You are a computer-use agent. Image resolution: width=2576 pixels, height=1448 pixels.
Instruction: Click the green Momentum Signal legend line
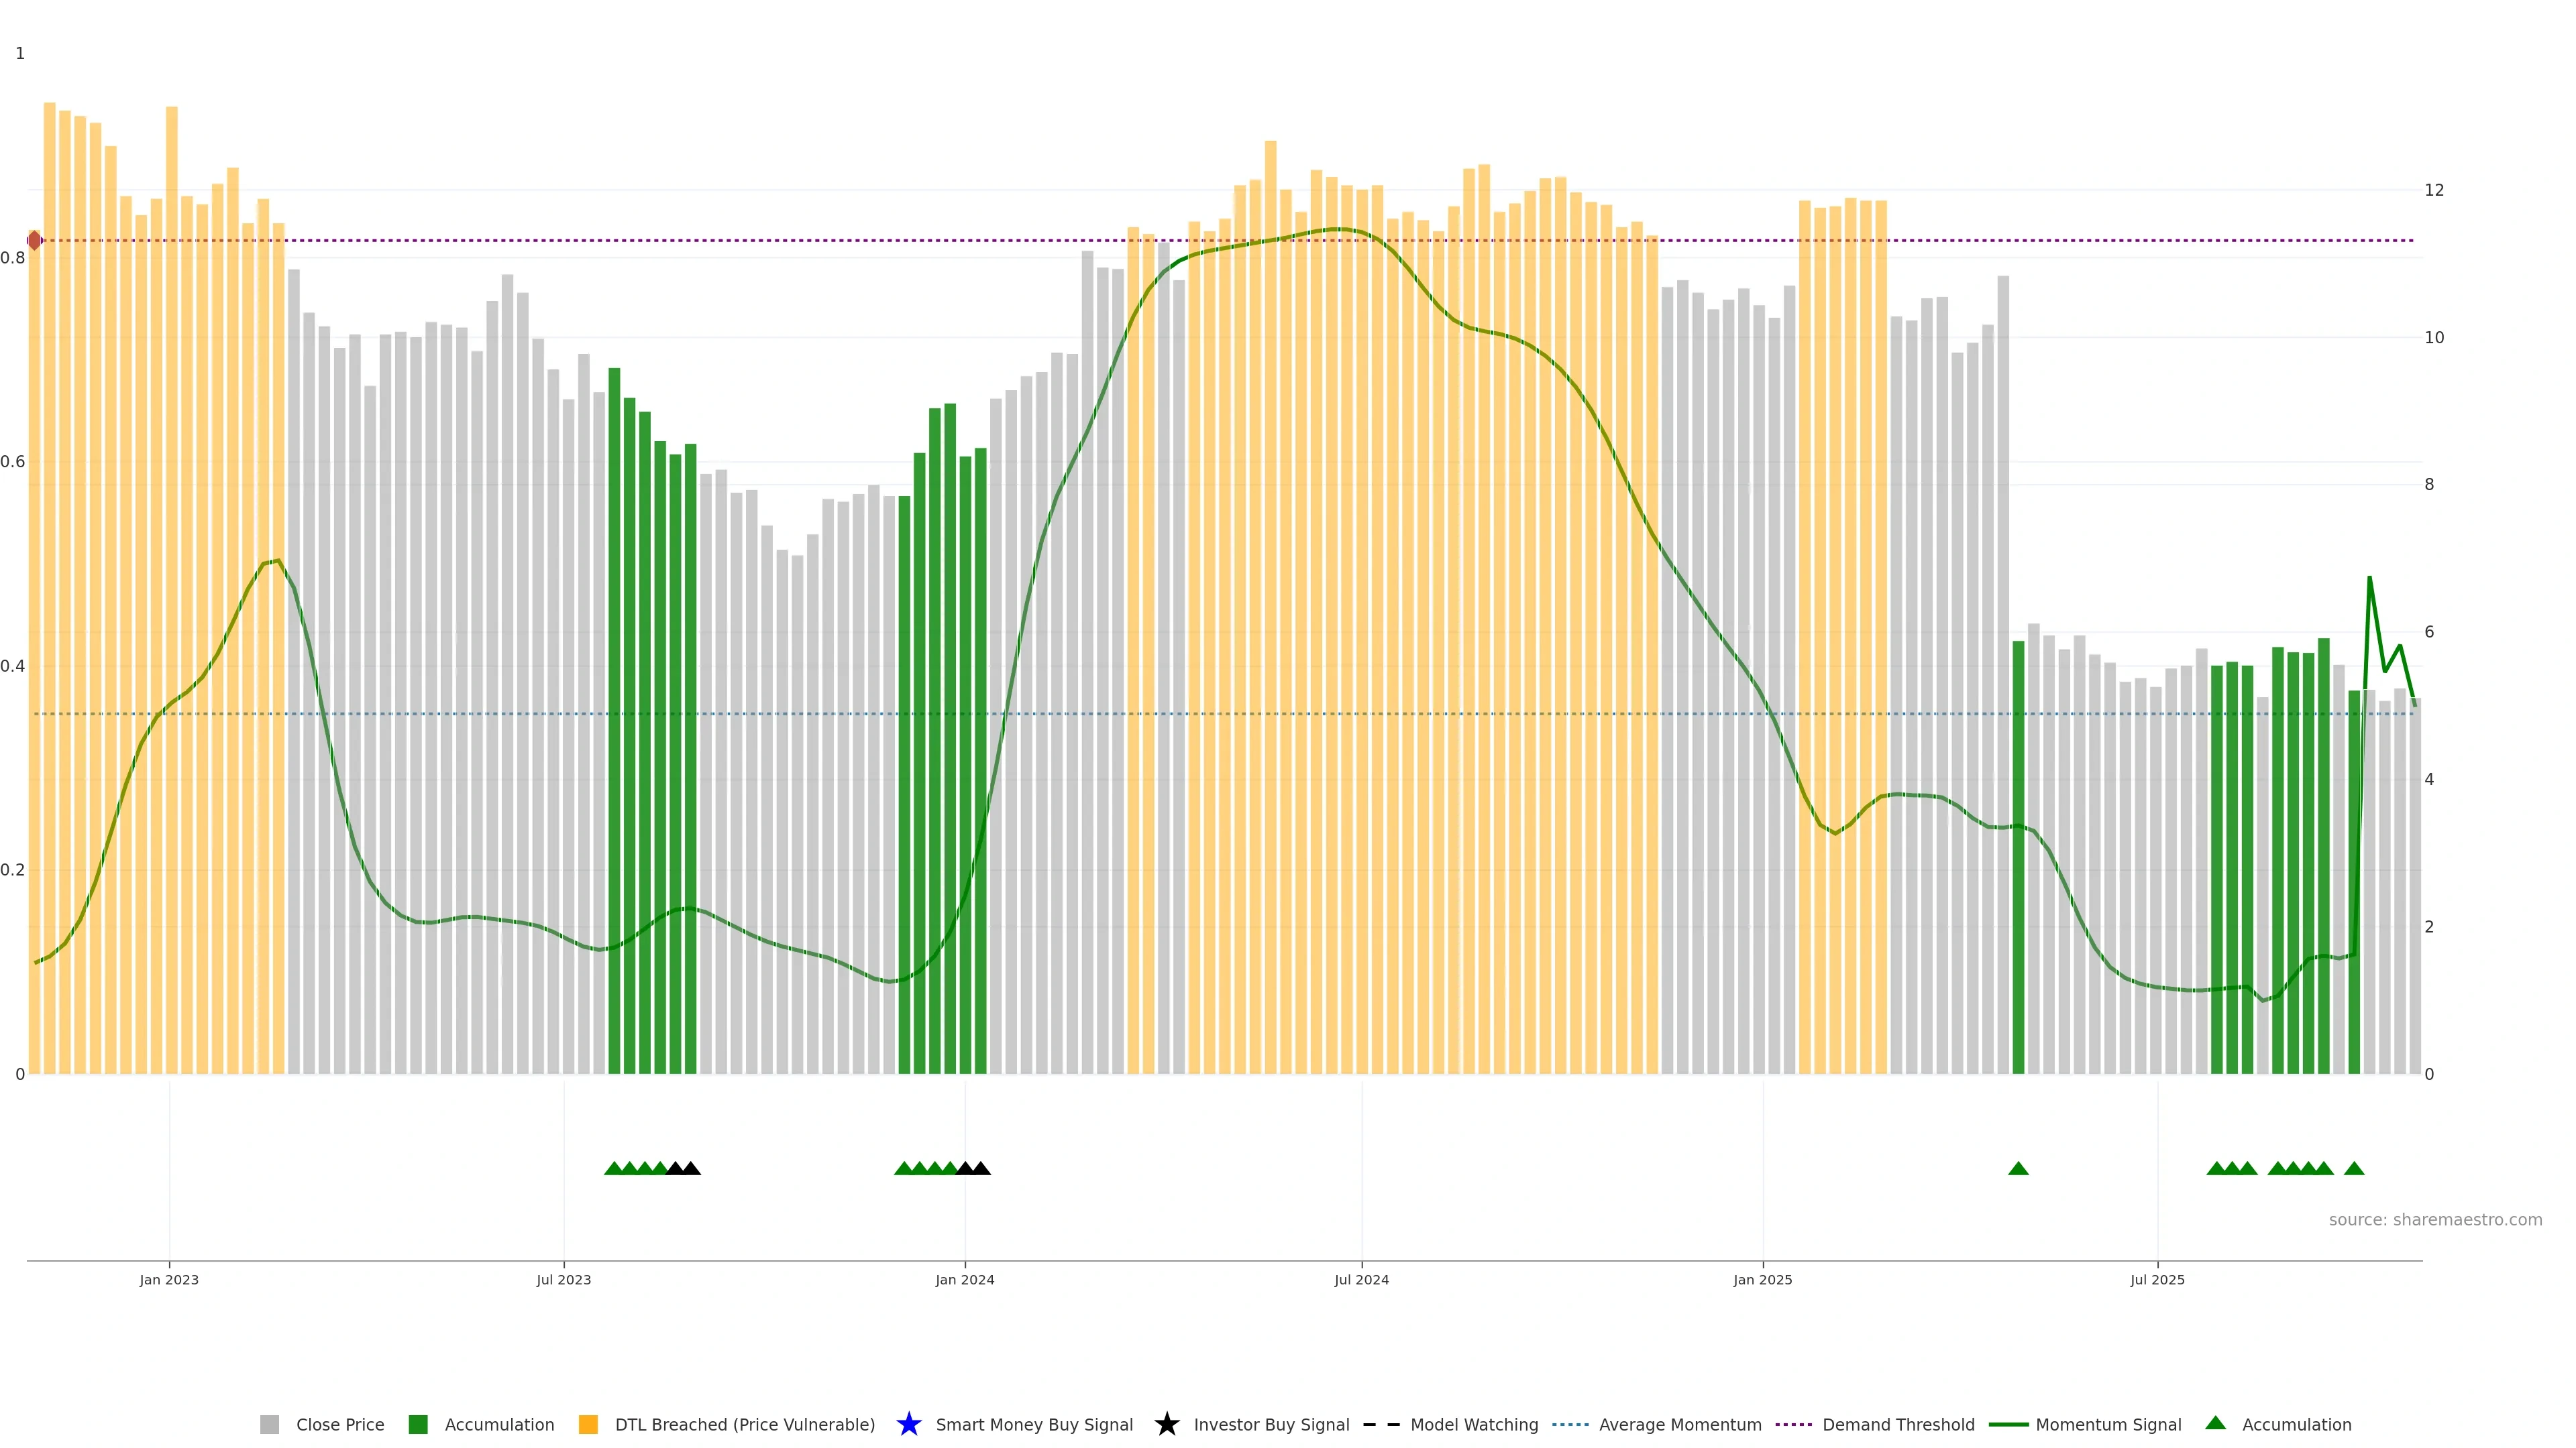click(x=2008, y=1425)
